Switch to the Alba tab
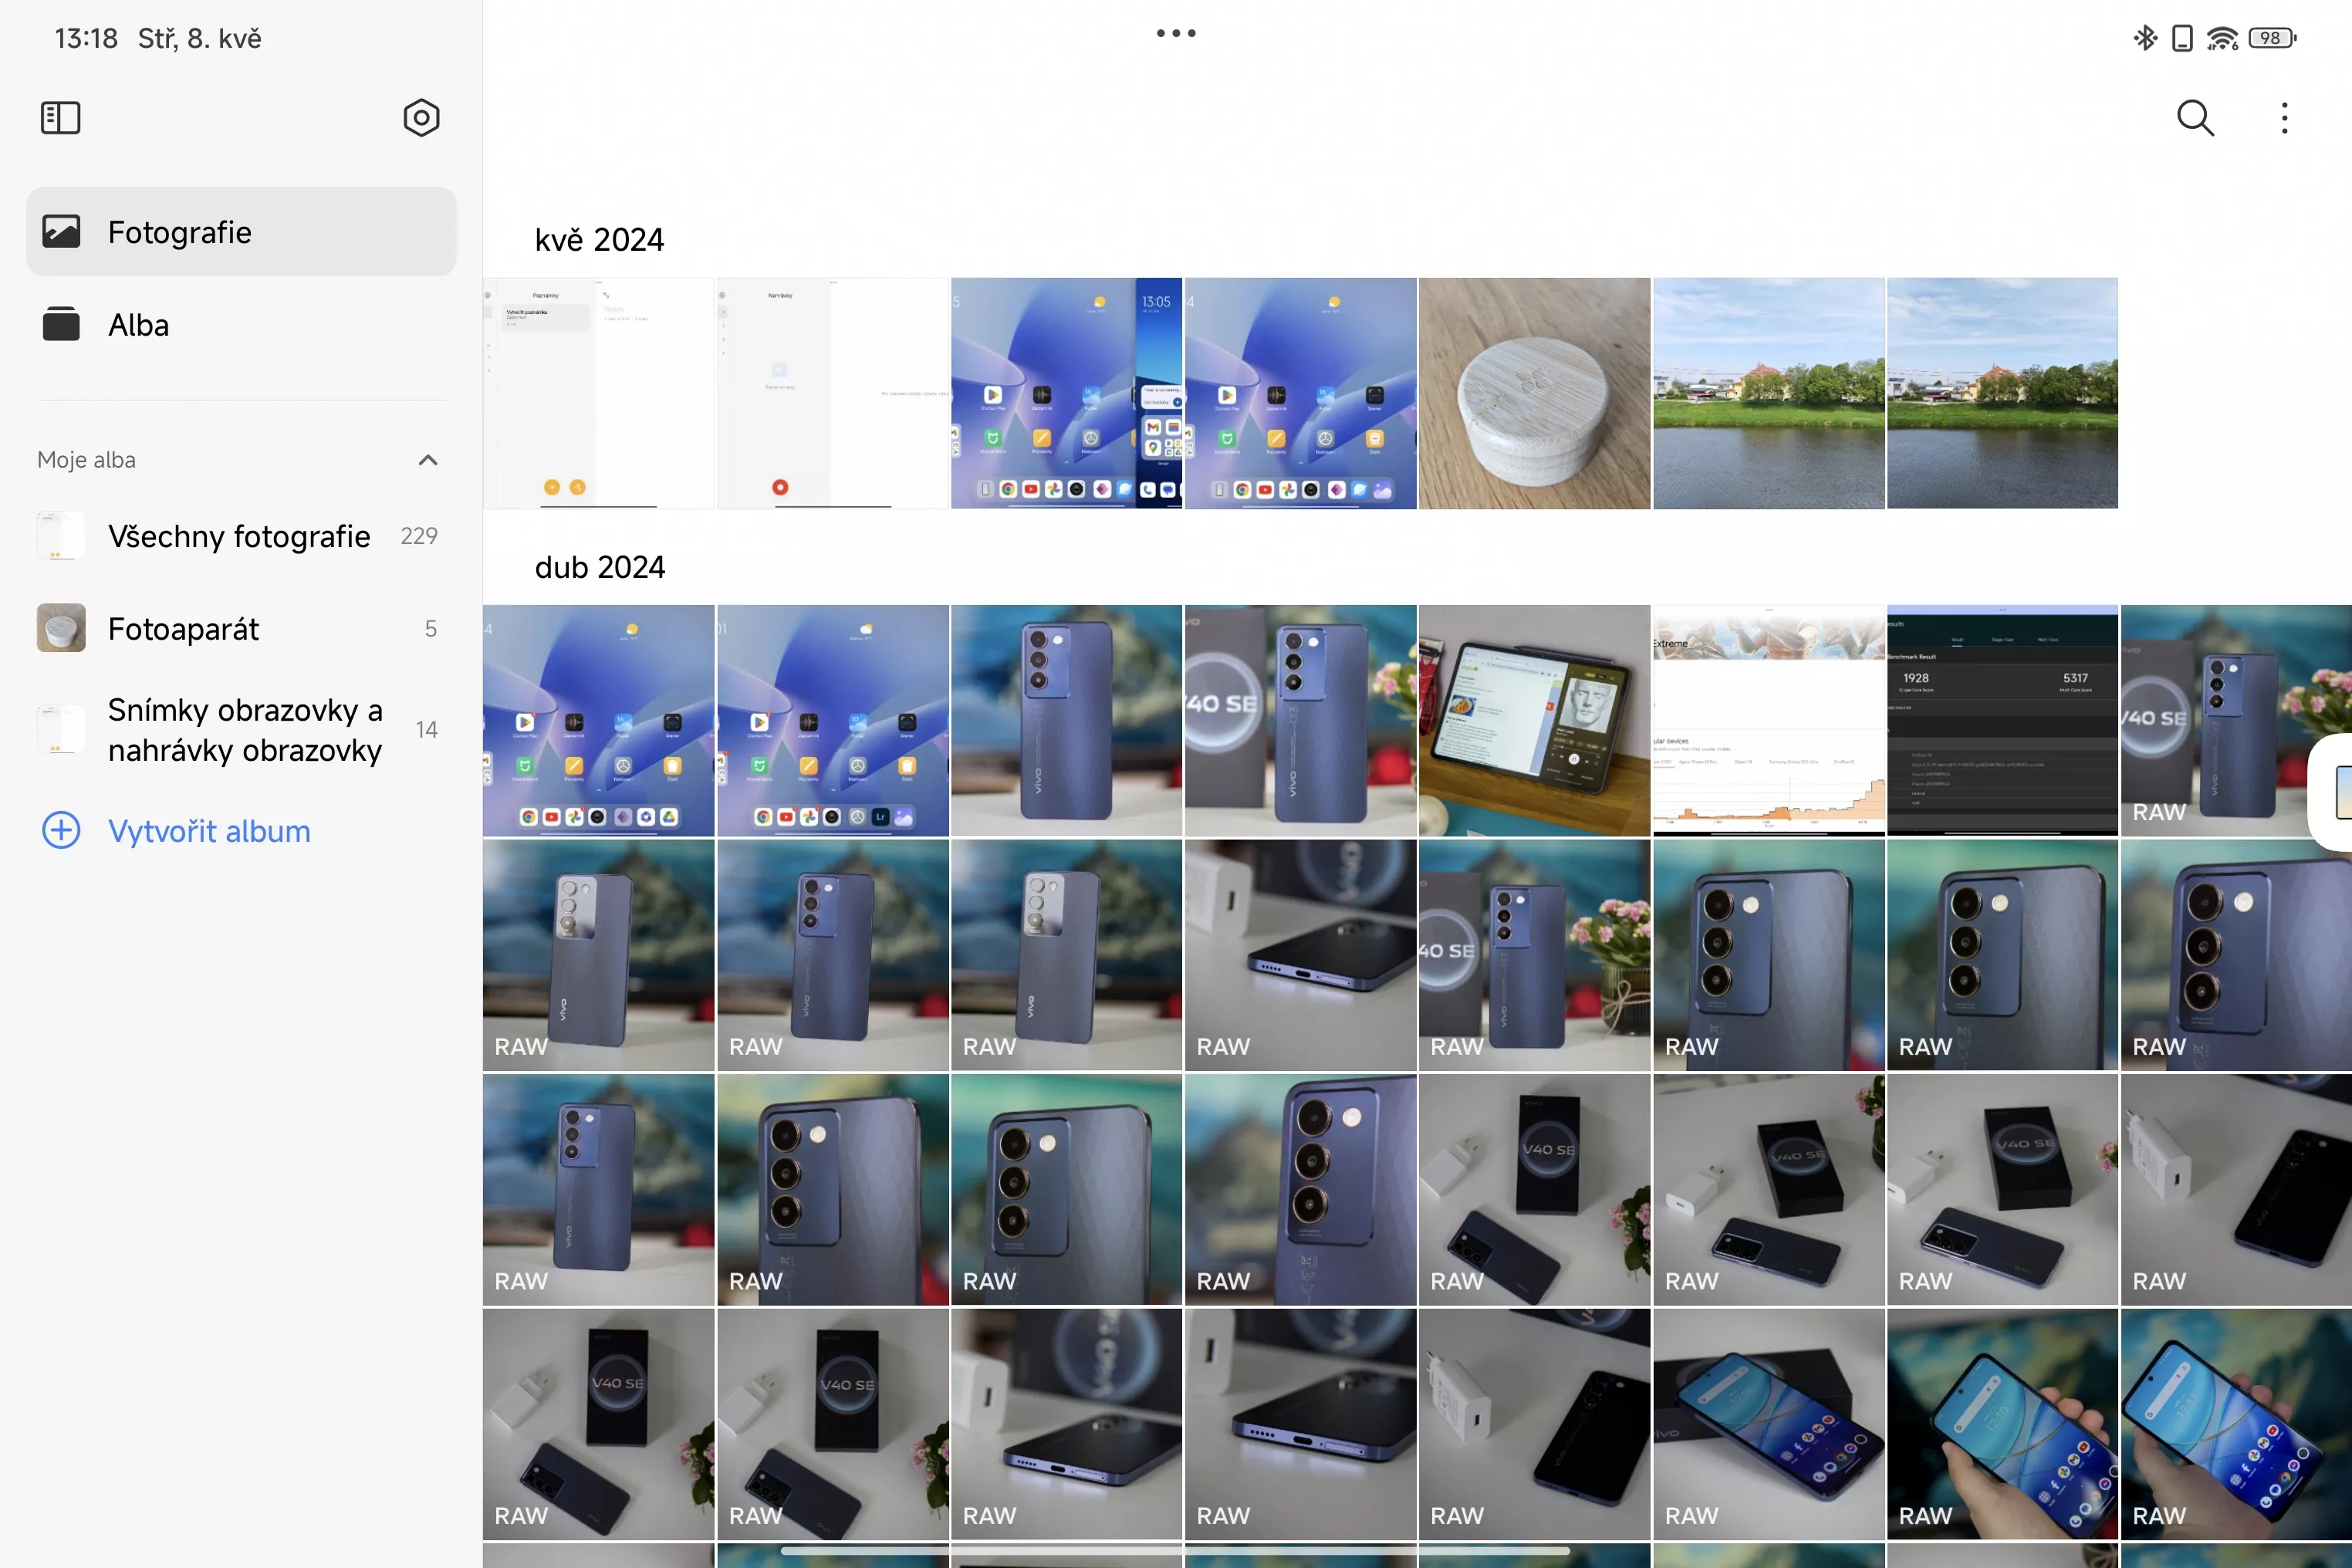This screenshot has height=1568, width=2352. click(241, 325)
